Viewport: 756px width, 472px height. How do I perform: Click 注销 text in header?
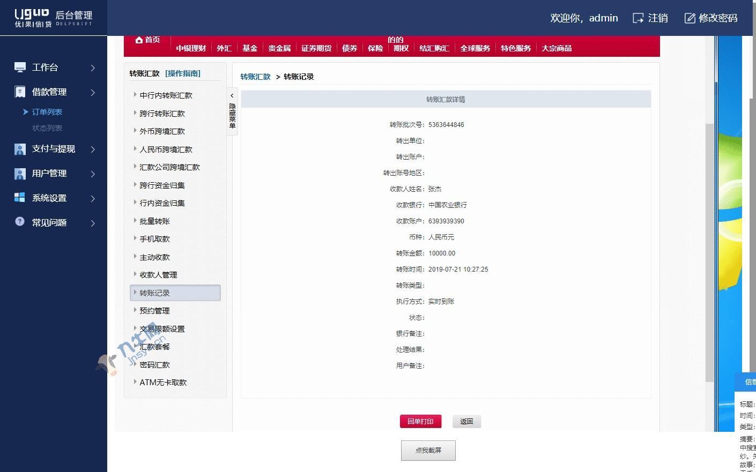tap(658, 18)
